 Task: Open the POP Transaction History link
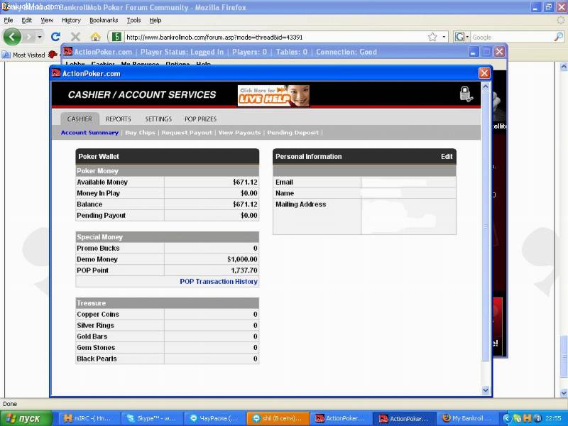[219, 281]
